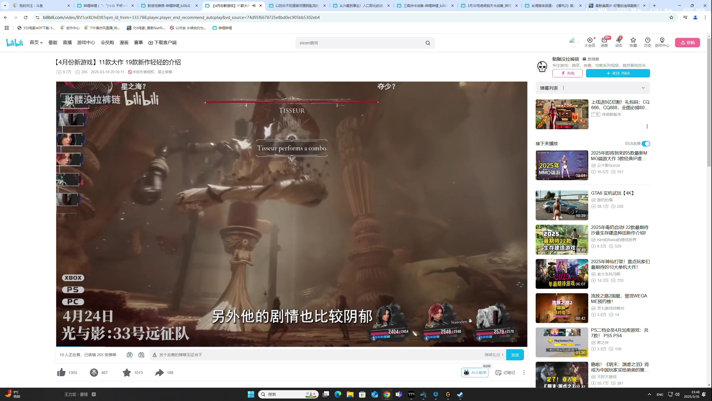Viewport: 712px width, 401px height.
Task: Open 漫画 menu item
Action: [x=124, y=43]
